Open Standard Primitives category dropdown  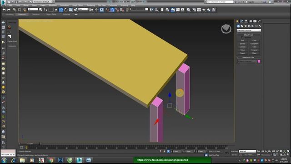(x=249, y=30)
